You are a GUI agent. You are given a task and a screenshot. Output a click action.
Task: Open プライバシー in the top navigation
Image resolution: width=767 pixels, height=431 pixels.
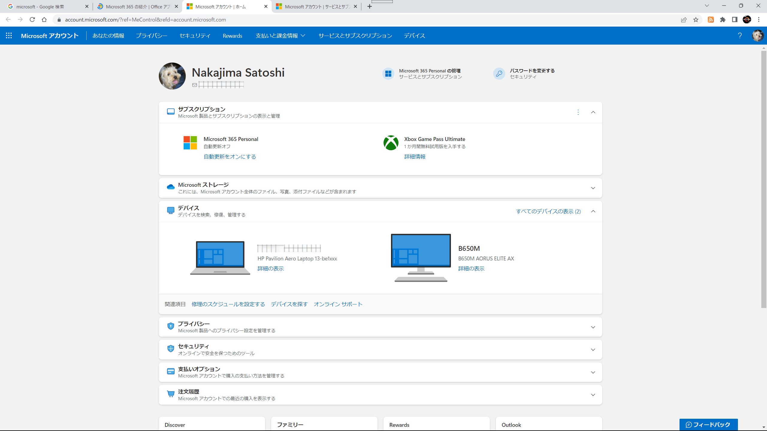pyautogui.click(x=152, y=36)
